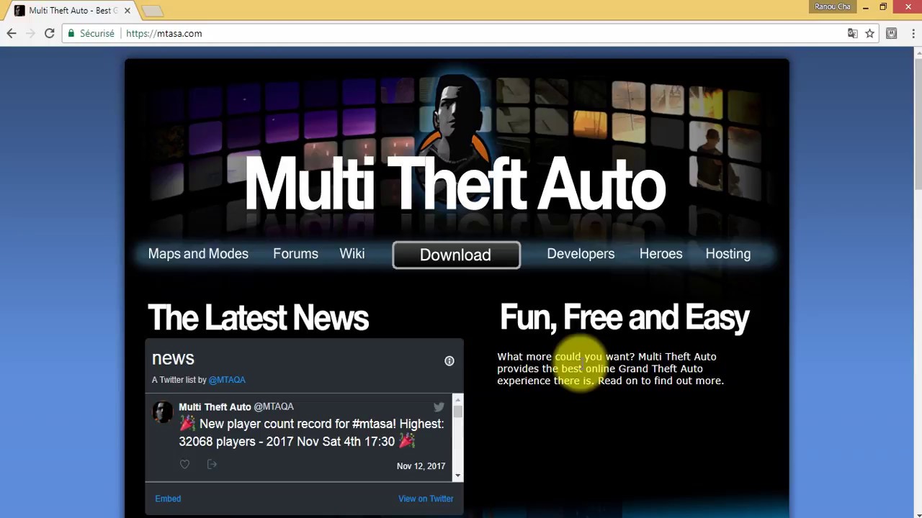Click the browser Back arrow
This screenshot has width=922, height=518.
(x=12, y=33)
